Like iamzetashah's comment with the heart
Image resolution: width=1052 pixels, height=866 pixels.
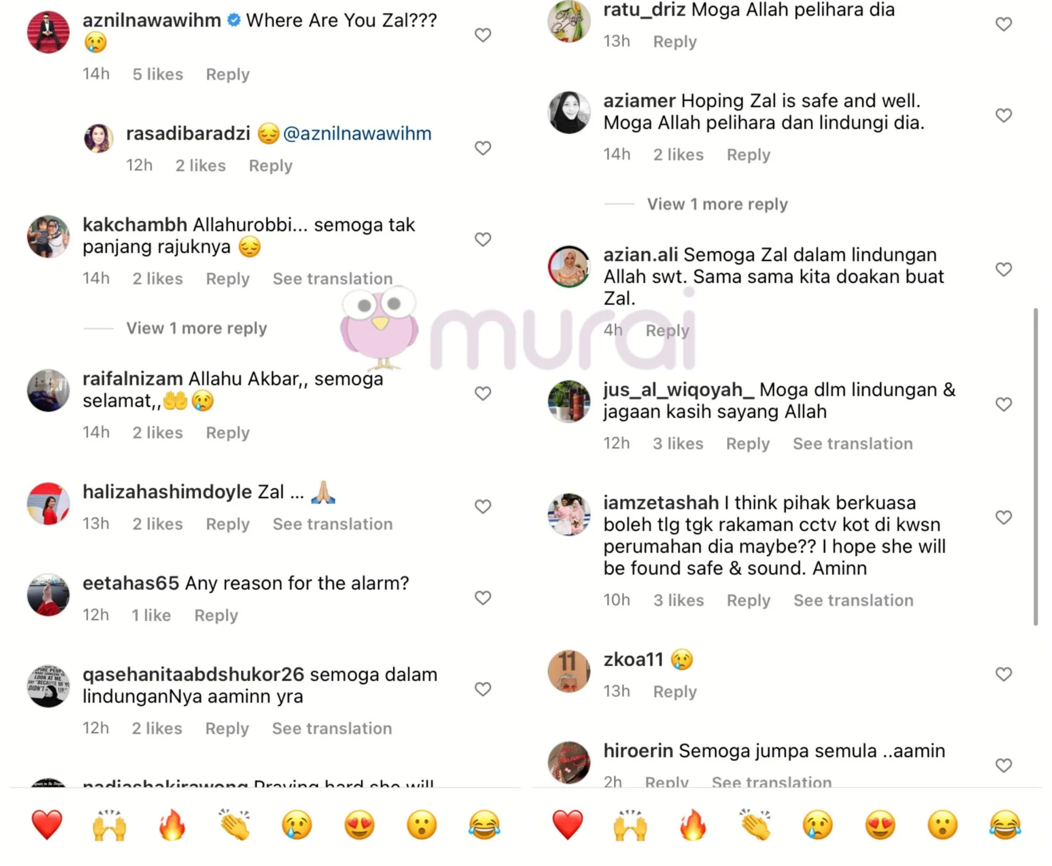[1003, 517]
